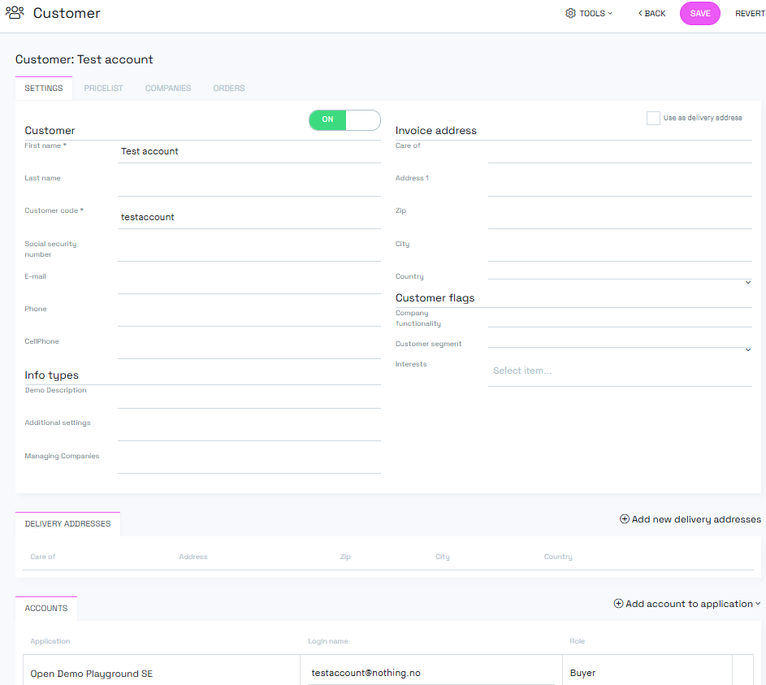Image resolution: width=766 pixels, height=685 pixels.
Task: Go Back using the Back link
Action: (x=651, y=14)
